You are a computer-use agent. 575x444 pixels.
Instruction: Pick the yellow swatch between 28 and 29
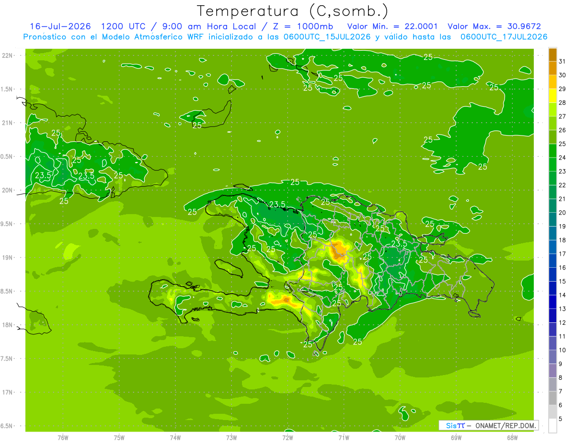coord(552,96)
